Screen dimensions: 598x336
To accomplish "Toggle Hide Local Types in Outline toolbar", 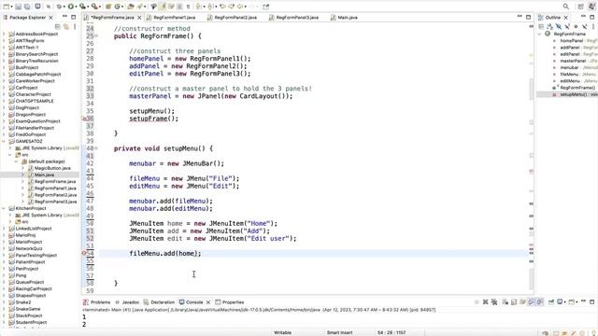I will [584, 27].
